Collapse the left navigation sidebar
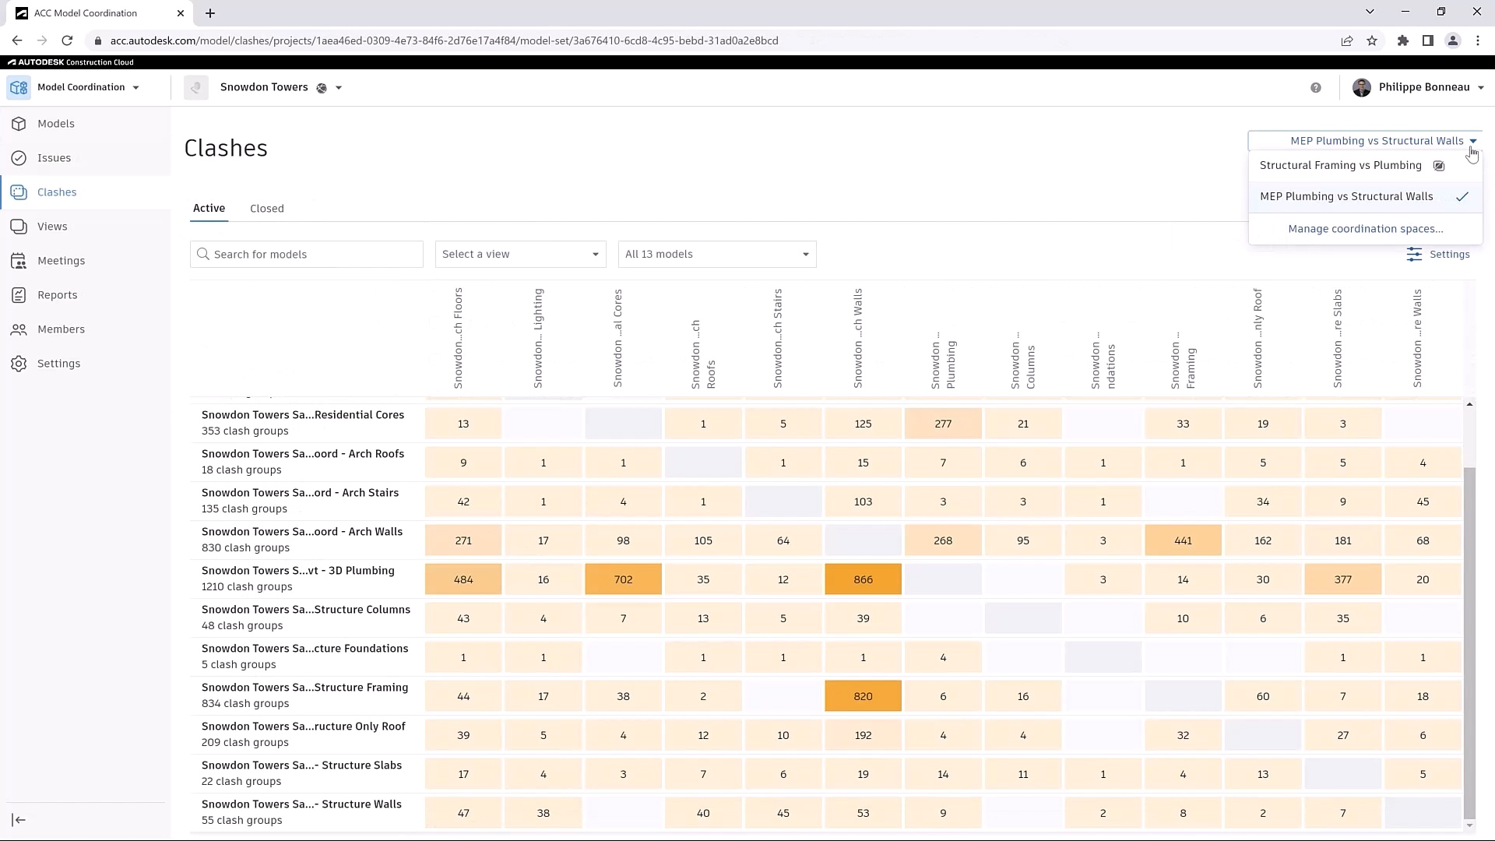The width and height of the screenshot is (1495, 841). click(19, 820)
